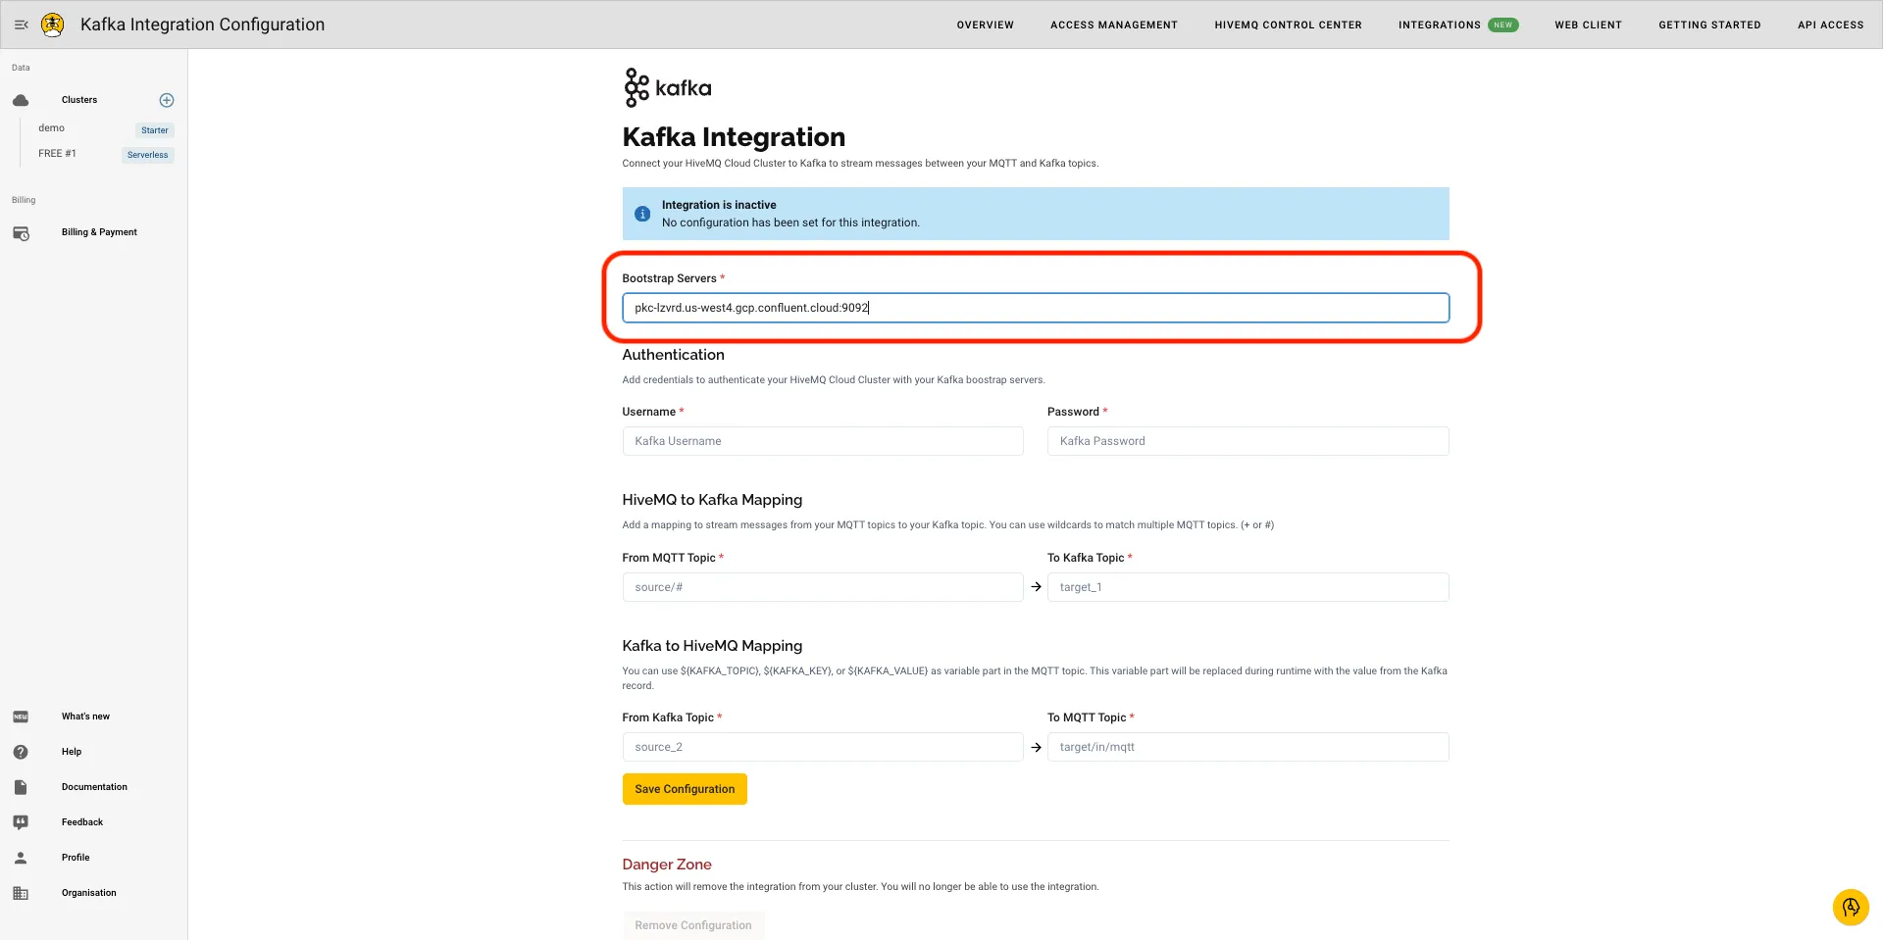Open Help link
The width and height of the screenshot is (1883, 940).
72,752
